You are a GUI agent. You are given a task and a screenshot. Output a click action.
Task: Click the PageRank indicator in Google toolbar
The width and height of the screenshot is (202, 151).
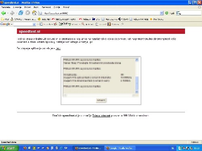(x=63, y=24)
